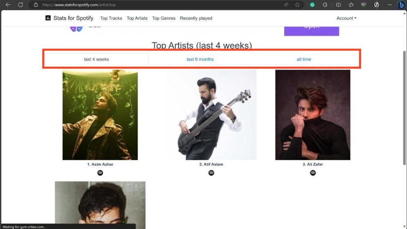The width and height of the screenshot is (407, 229).
Task: Click the browser back arrow
Action: (8, 5)
